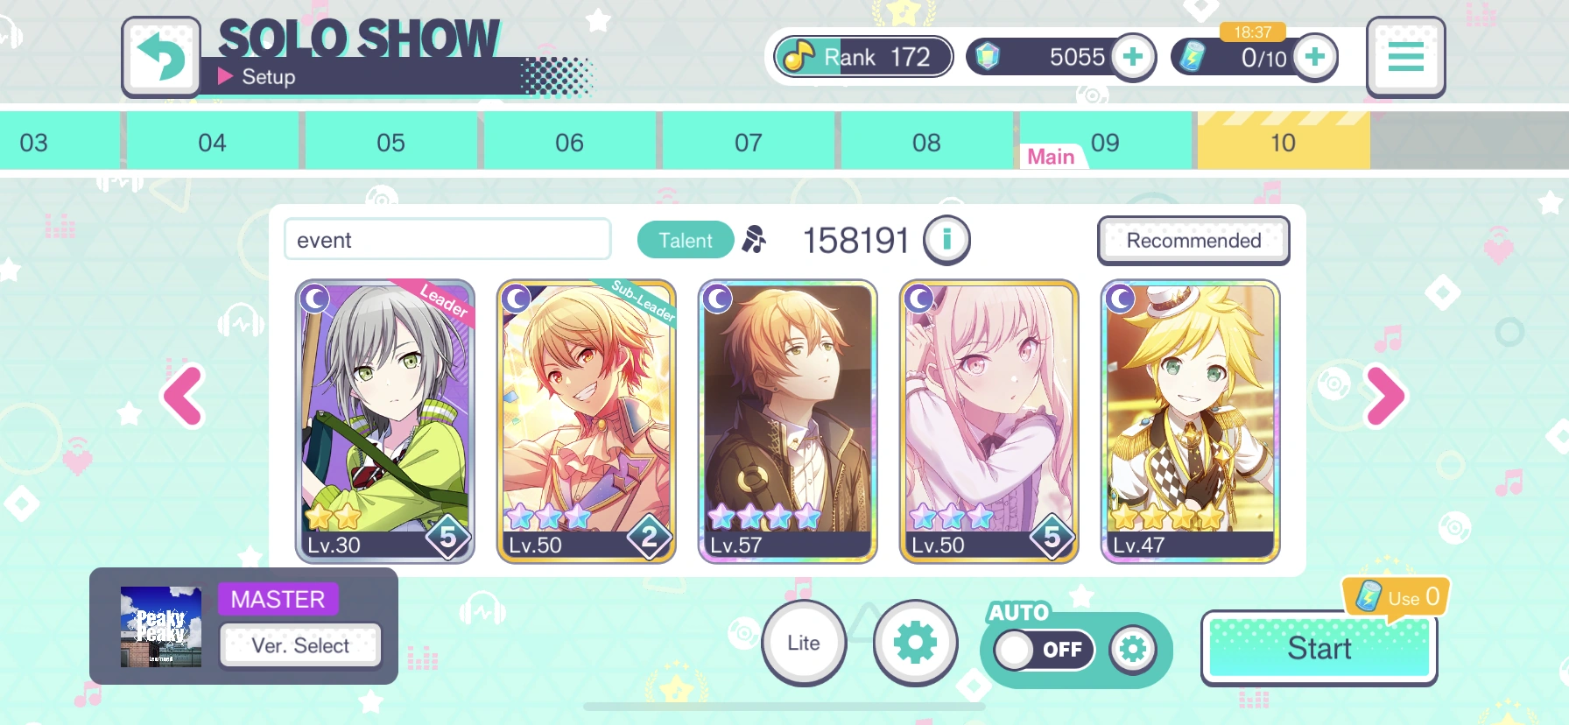Go back with the return arrow icon

click(161, 57)
